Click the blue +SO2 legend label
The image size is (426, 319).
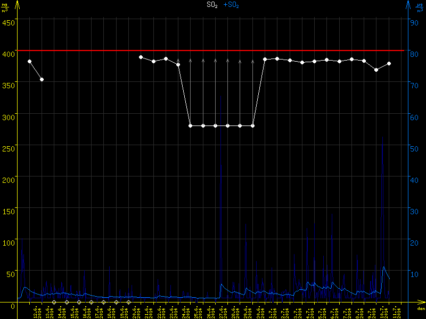point(231,5)
